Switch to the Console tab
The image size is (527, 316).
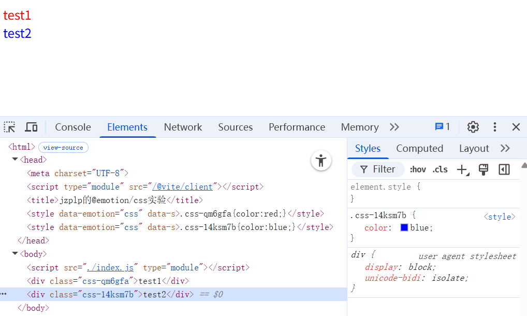tap(73, 127)
